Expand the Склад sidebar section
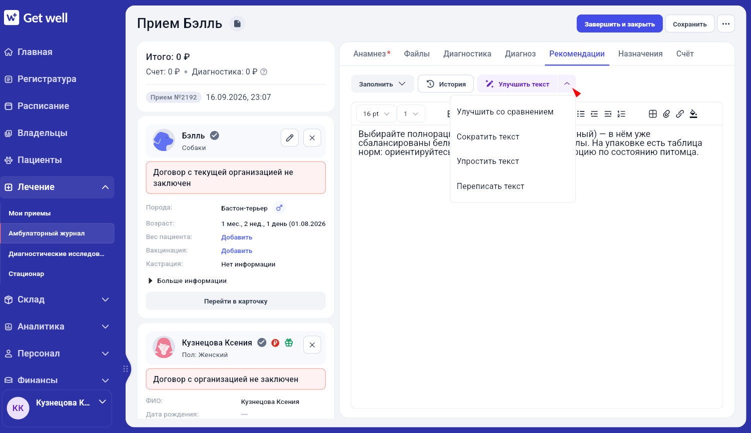 pos(105,299)
